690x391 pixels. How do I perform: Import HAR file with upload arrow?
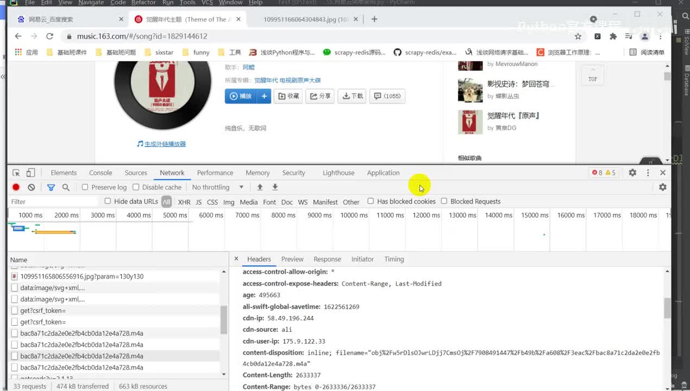point(260,187)
